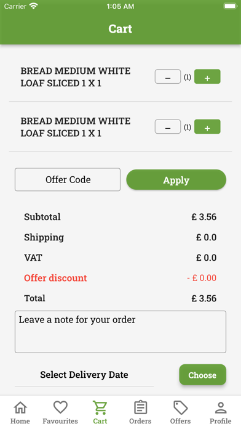
Task: Select the Cart icon in bottom bar
Action: (100, 407)
